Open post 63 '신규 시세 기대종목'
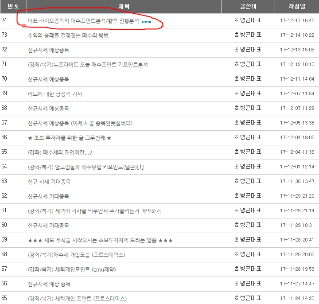The height and width of the screenshot is (304, 319). (x=49, y=182)
